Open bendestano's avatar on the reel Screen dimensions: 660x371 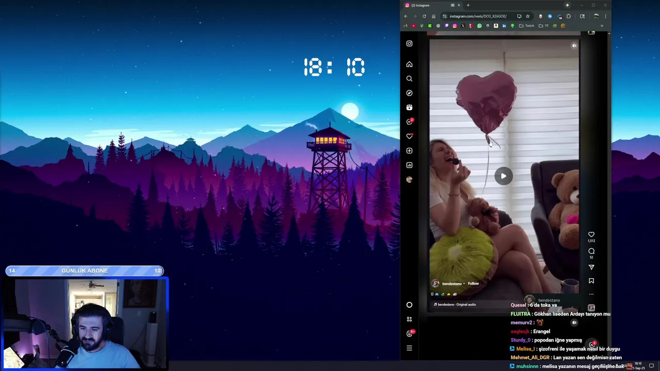[x=436, y=283]
